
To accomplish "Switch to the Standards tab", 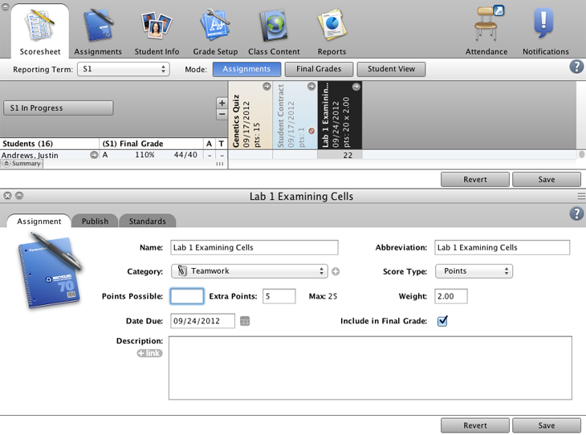I will point(148,221).
